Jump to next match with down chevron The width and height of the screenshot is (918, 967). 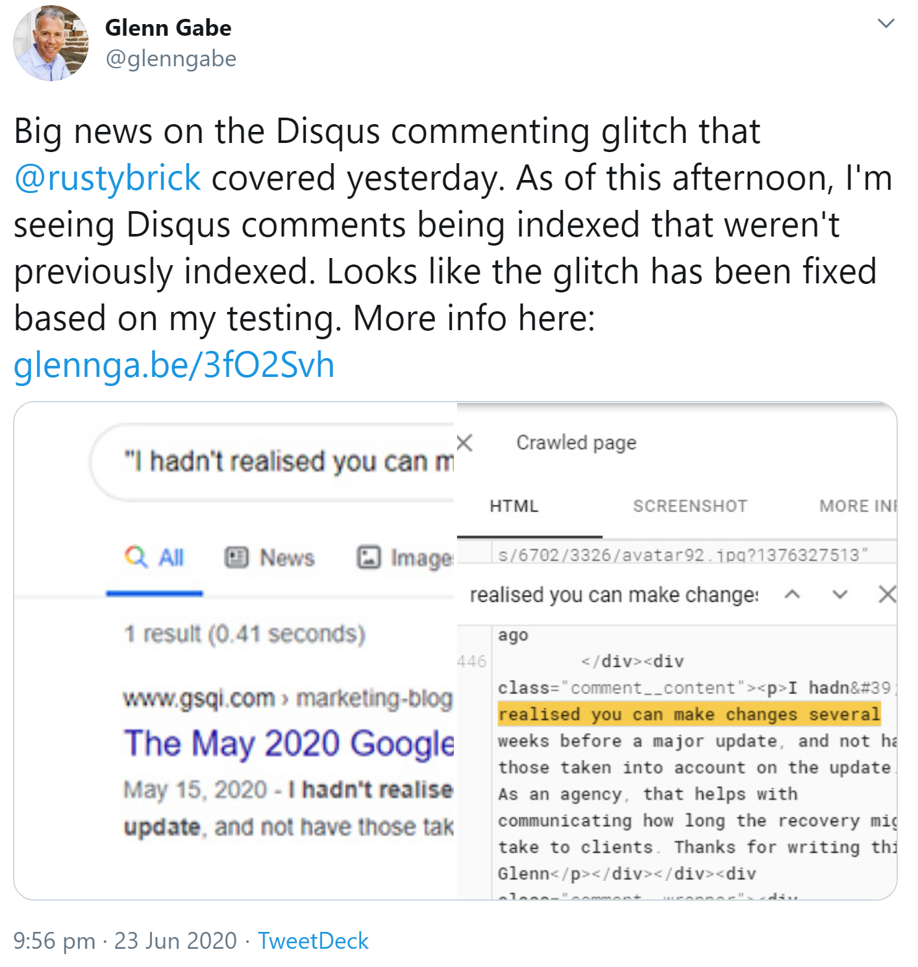[x=841, y=593]
